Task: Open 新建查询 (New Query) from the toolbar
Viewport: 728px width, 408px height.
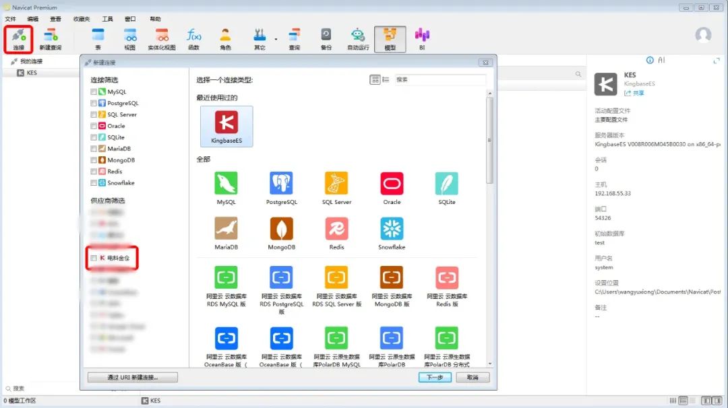Action: click(x=51, y=39)
